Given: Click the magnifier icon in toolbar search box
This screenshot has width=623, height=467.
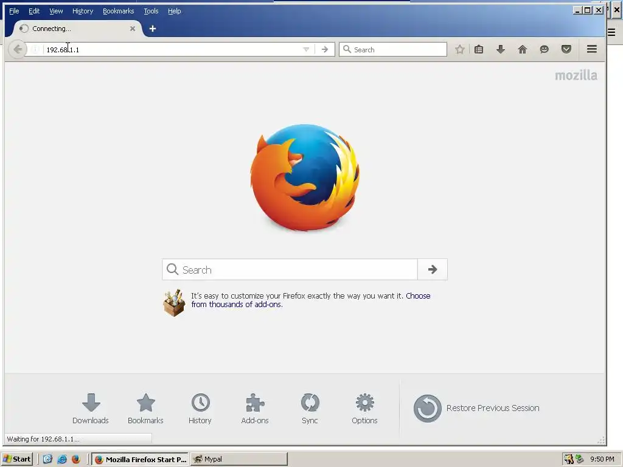Looking at the screenshot, I should [347, 49].
